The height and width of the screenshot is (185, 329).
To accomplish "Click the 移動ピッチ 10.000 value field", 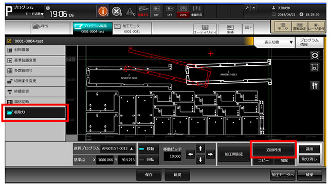I will click(172, 156).
